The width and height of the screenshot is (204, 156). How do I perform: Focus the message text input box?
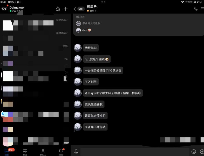point(135,152)
